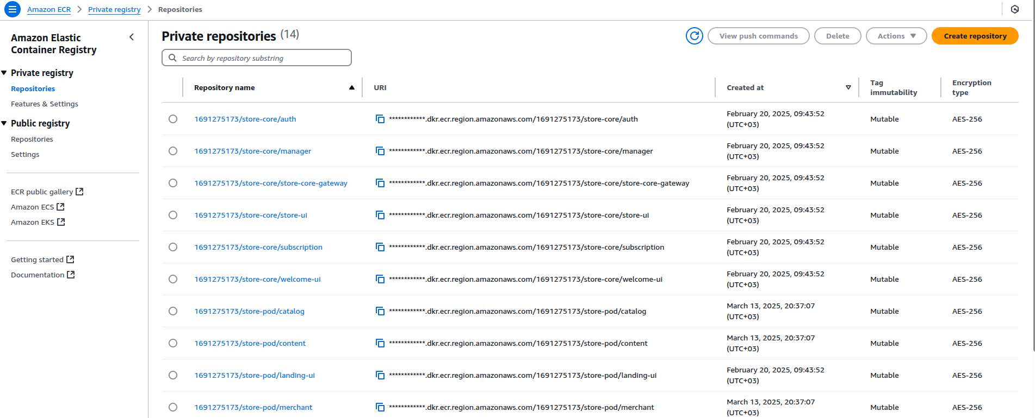Click external link icon next to Documentation
Screen dimensions: 1035x418
coord(71,275)
